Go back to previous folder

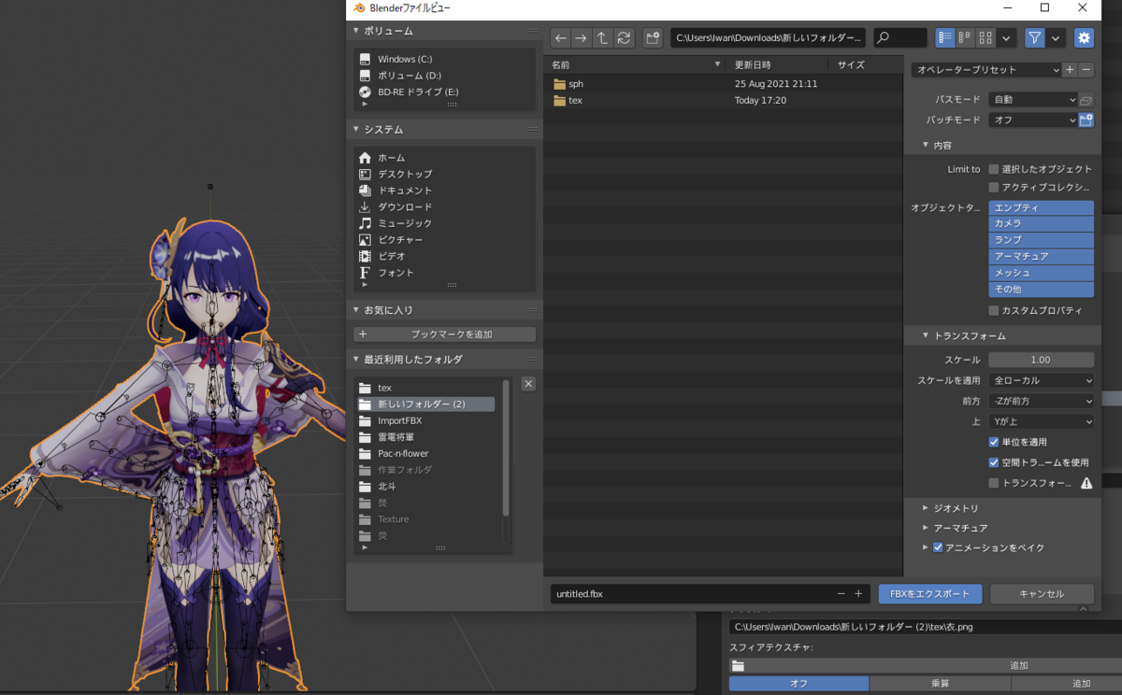(x=561, y=38)
